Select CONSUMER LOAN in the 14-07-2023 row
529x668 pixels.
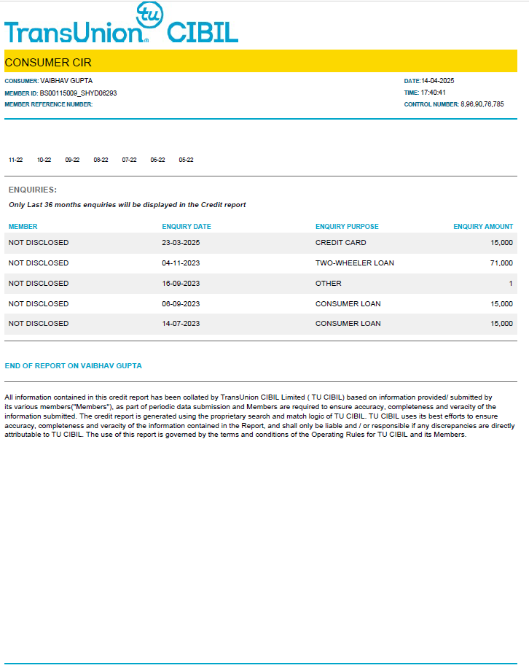tap(348, 323)
